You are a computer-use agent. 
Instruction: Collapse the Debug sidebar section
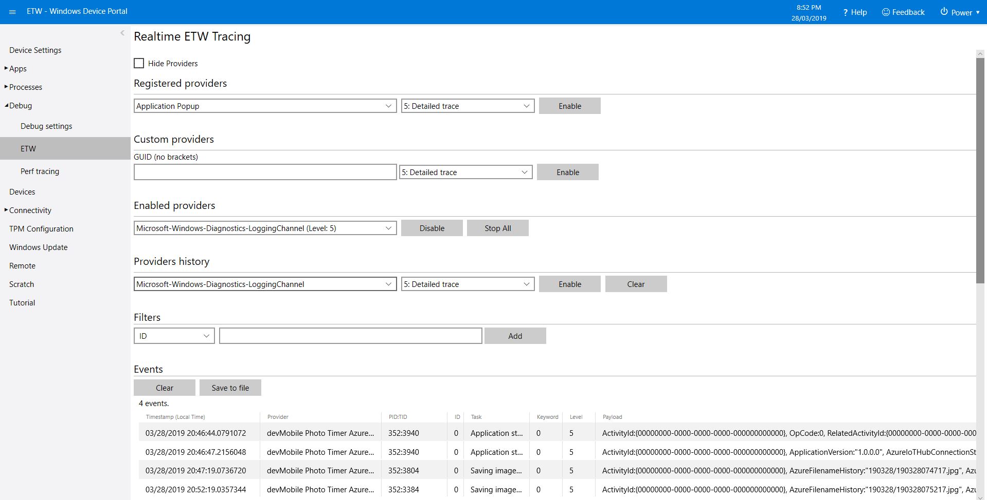point(6,105)
